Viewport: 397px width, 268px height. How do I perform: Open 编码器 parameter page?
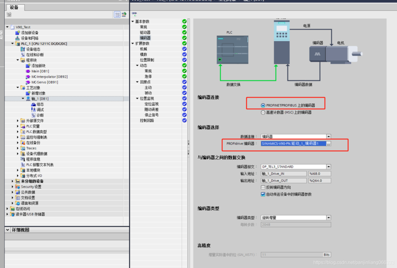[x=145, y=38]
